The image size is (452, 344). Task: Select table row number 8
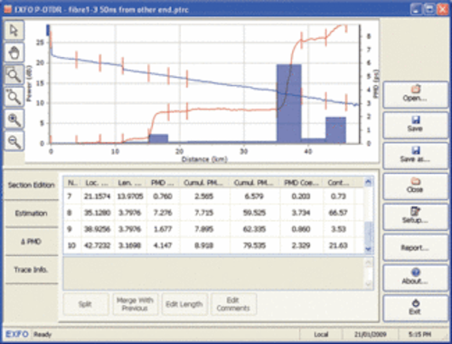(x=213, y=213)
